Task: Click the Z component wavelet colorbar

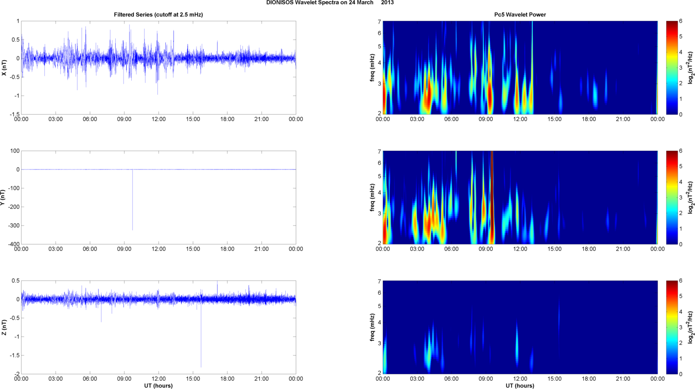Action: click(x=672, y=327)
